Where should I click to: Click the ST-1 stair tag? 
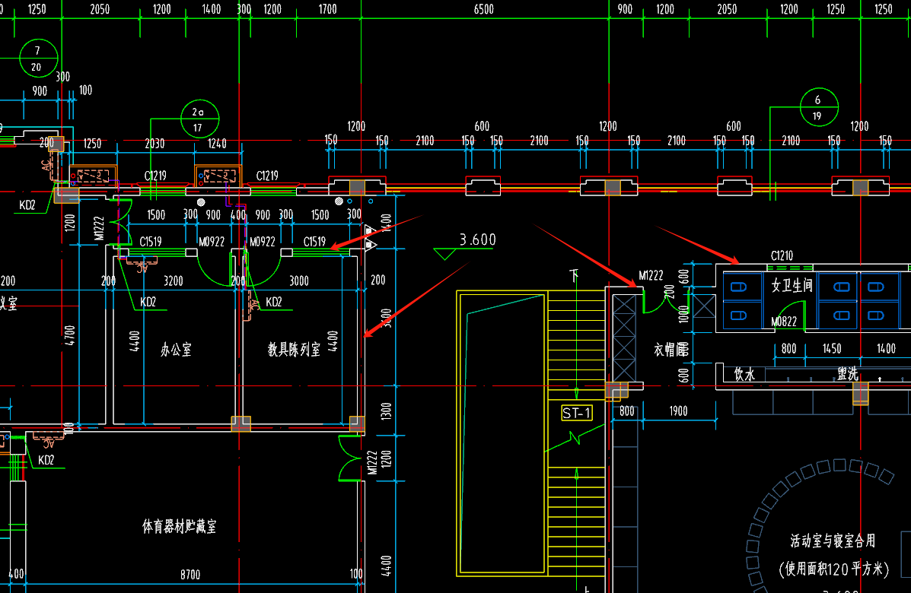tap(576, 413)
